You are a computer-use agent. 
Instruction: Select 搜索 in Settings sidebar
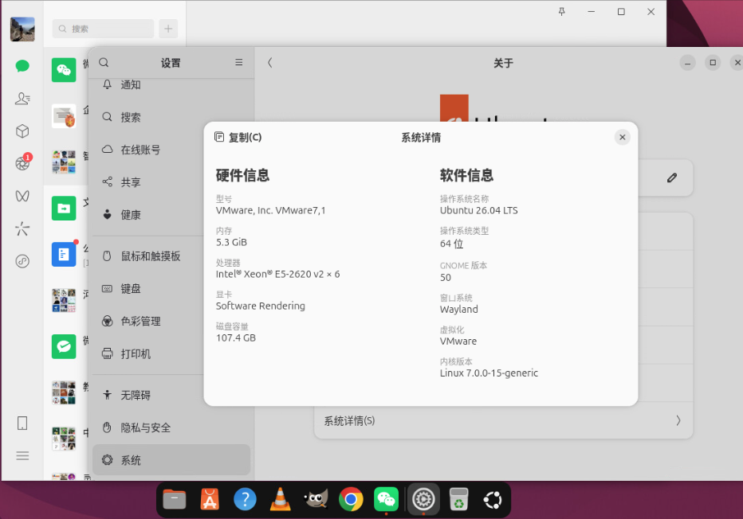[171, 117]
